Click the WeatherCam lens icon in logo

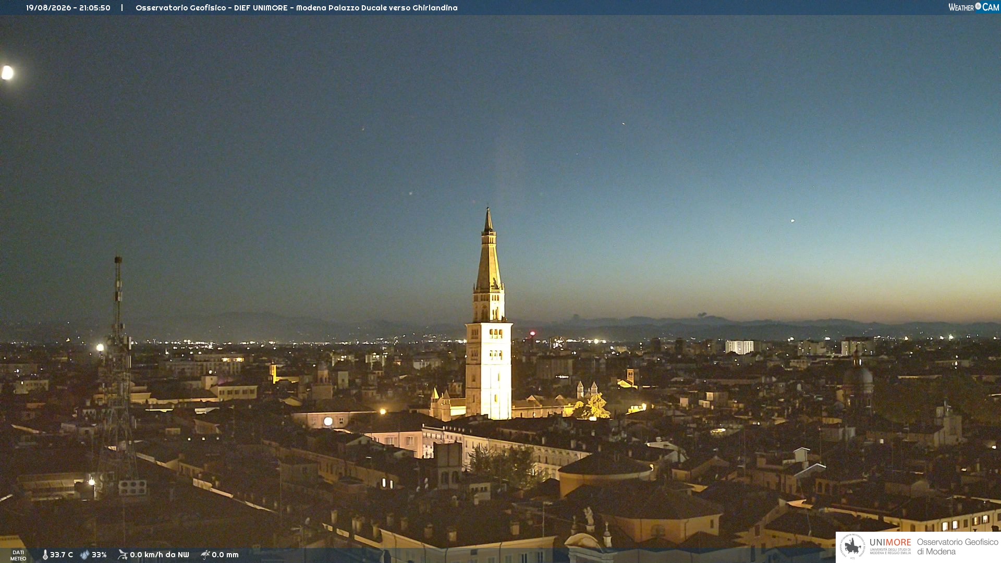(978, 6)
